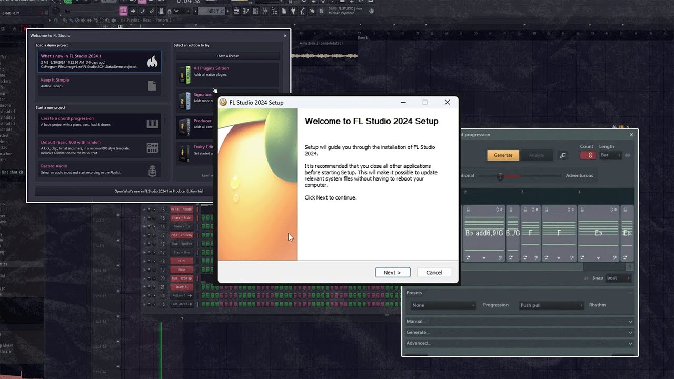Close the Welcome to FL Studio window
This screenshot has width=674, height=379.
click(285, 35)
